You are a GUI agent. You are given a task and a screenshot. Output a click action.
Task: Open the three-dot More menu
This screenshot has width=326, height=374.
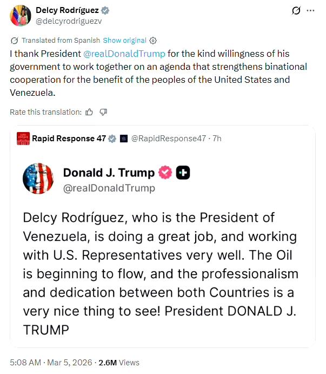(310, 10)
